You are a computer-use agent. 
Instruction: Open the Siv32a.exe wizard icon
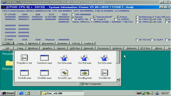click(64, 58)
